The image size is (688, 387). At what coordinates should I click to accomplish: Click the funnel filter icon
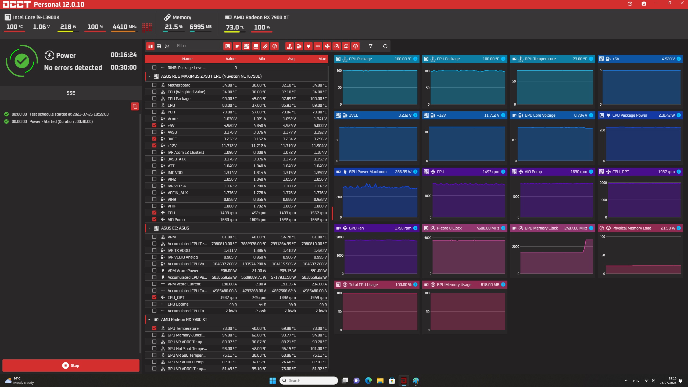click(x=371, y=46)
